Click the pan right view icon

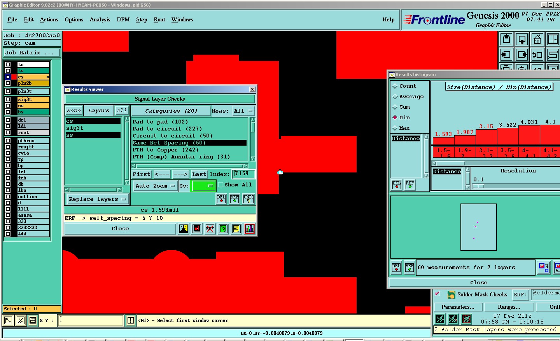click(x=522, y=55)
